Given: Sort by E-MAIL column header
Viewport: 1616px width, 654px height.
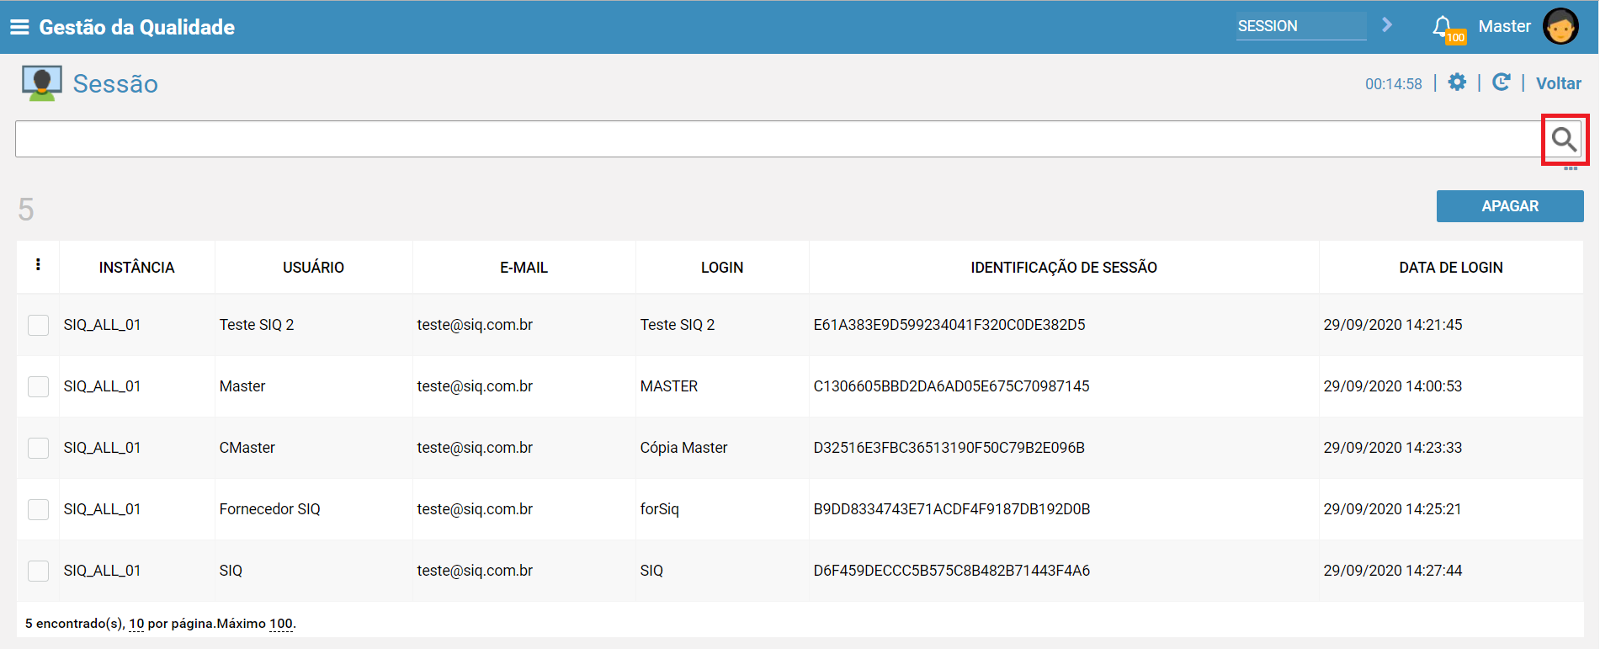Looking at the screenshot, I should tap(524, 268).
